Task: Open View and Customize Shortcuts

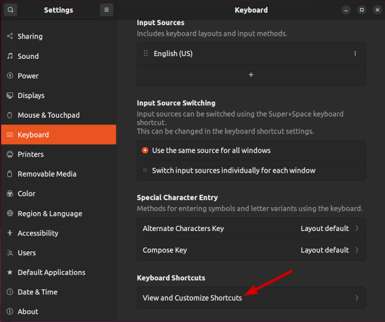Action: (x=251, y=298)
